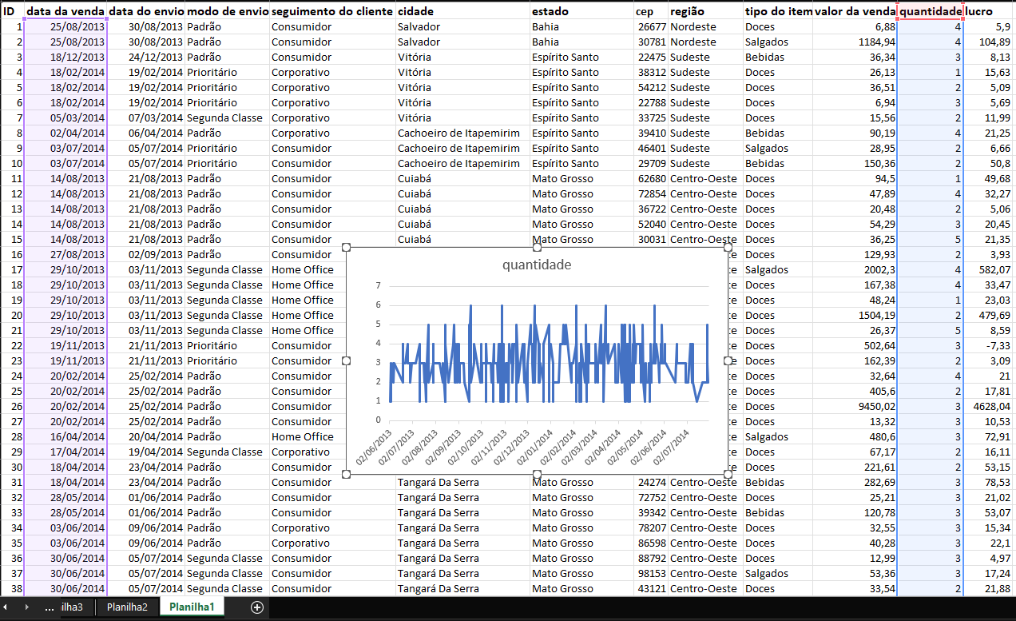Image resolution: width=1016 pixels, height=621 pixels.
Task: Click the next sheet navigation arrow
Action: (26, 607)
